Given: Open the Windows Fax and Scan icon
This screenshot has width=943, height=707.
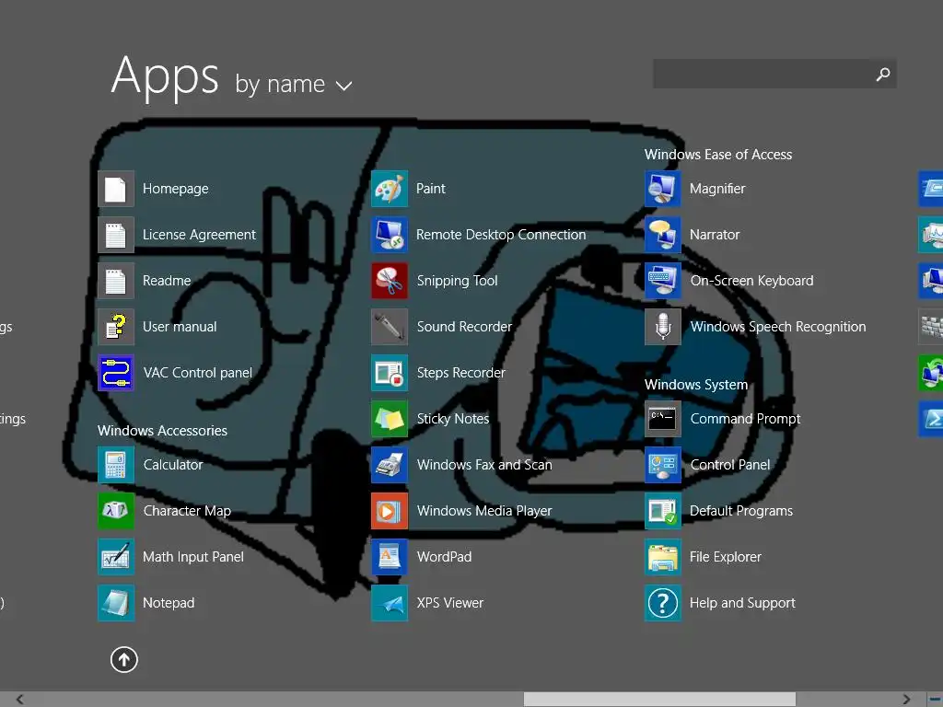Looking at the screenshot, I should click(x=390, y=465).
